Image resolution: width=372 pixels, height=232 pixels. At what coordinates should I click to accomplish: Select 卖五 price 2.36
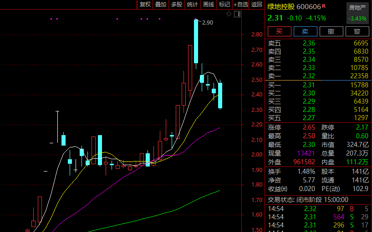(309, 43)
